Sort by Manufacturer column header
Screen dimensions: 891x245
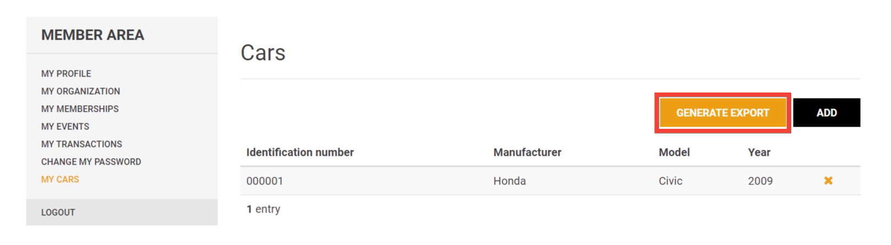click(x=527, y=153)
